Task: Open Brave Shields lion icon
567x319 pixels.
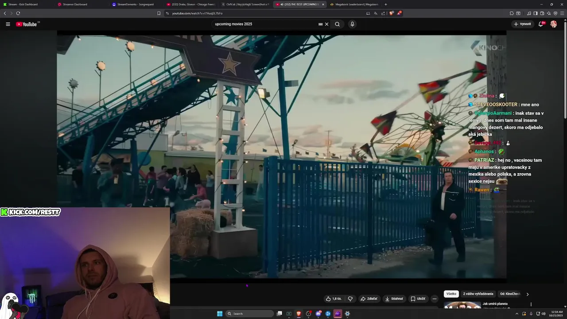Action: tap(391, 13)
